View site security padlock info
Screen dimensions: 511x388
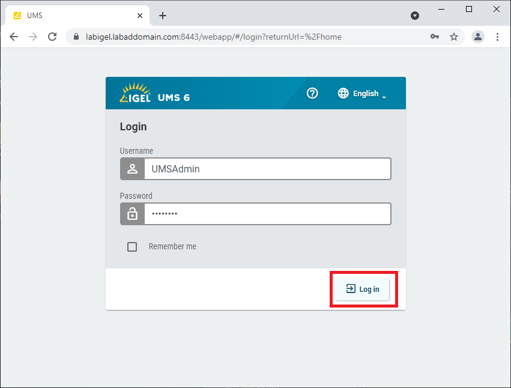click(x=76, y=37)
